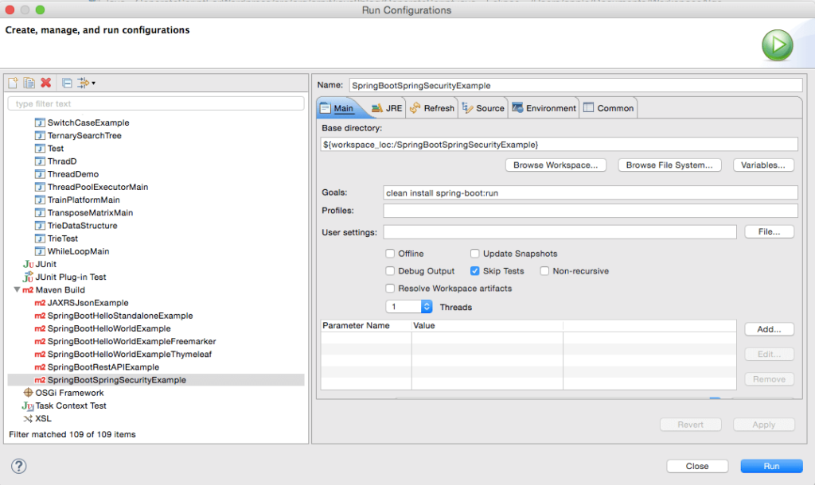Screen dimensions: 815x485
Task: Click the help icon
Action: pos(18,466)
